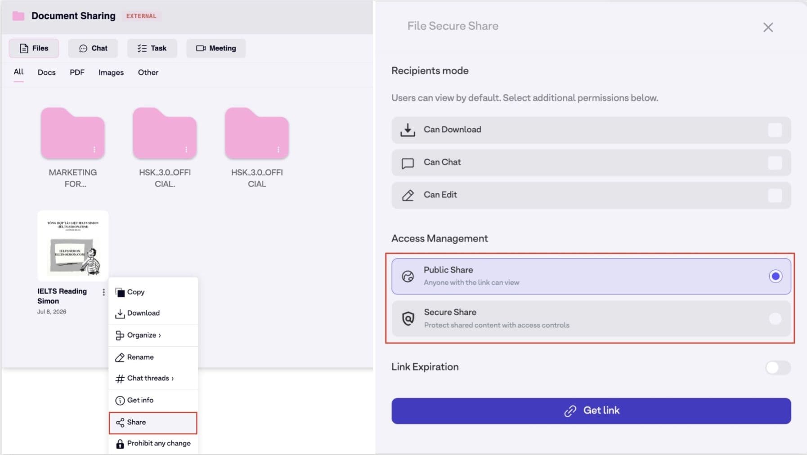807x455 pixels.
Task: Click the Document Sharing title
Action: pos(73,16)
